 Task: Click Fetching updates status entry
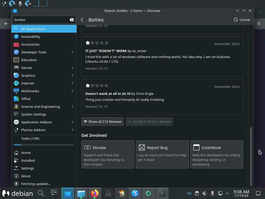[x=44, y=184]
